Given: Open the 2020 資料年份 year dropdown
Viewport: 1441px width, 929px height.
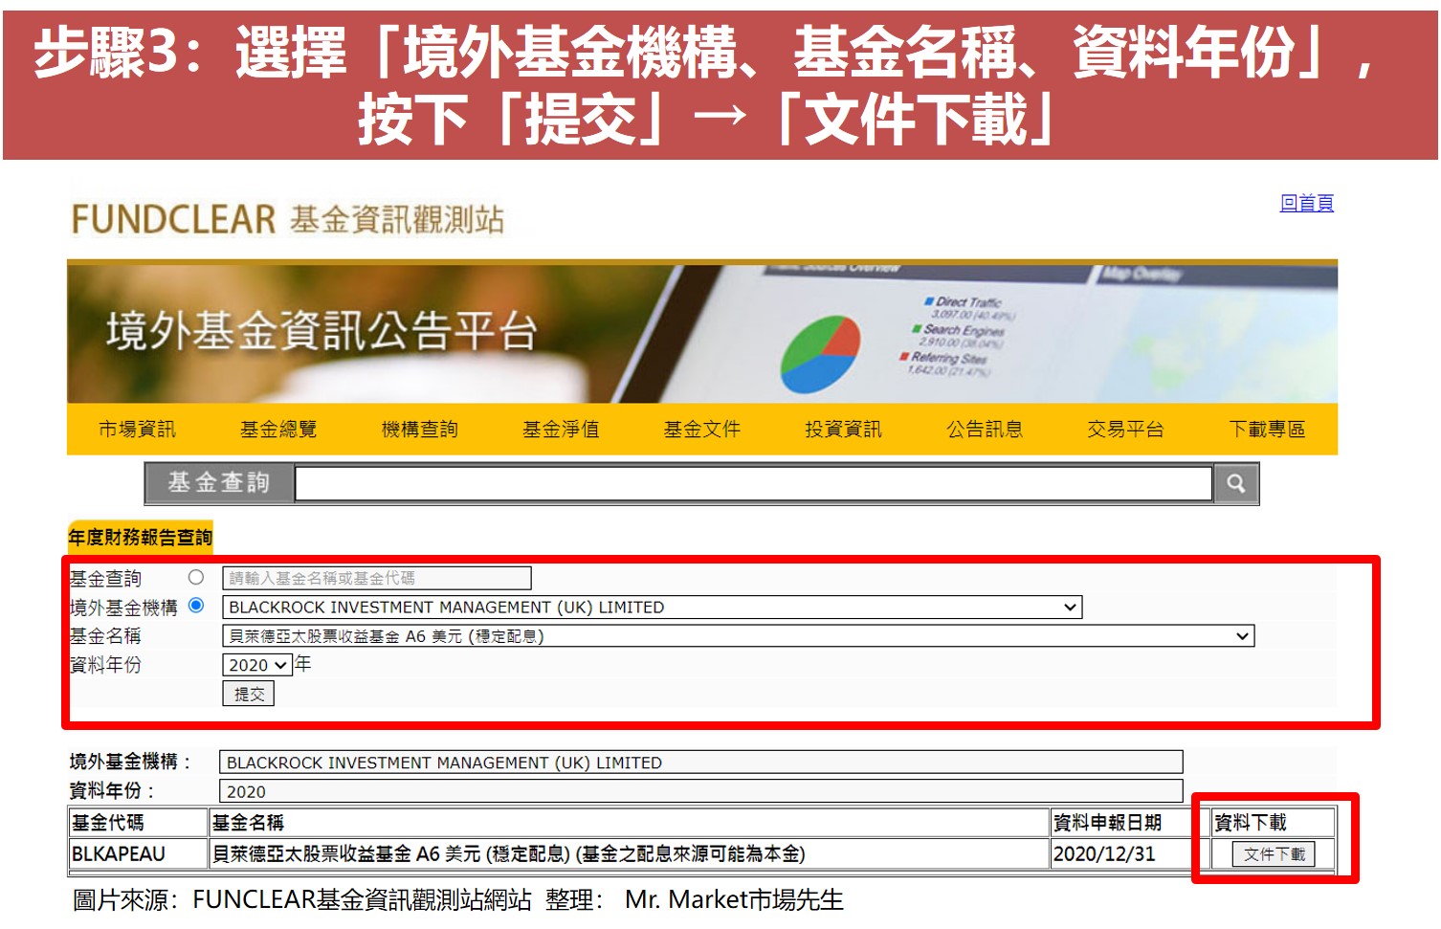Looking at the screenshot, I should pyautogui.click(x=257, y=665).
